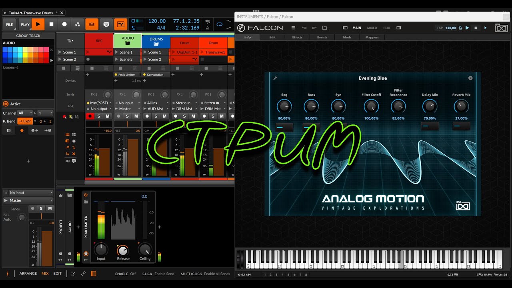Image resolution: width=512 pixels, height=288 pixels.
Task: Open the FILE menu
Action: pyautogui.click(x=10, y=24)
